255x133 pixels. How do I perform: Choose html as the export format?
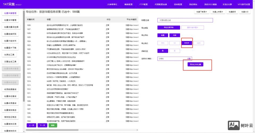tap(163, 43)
